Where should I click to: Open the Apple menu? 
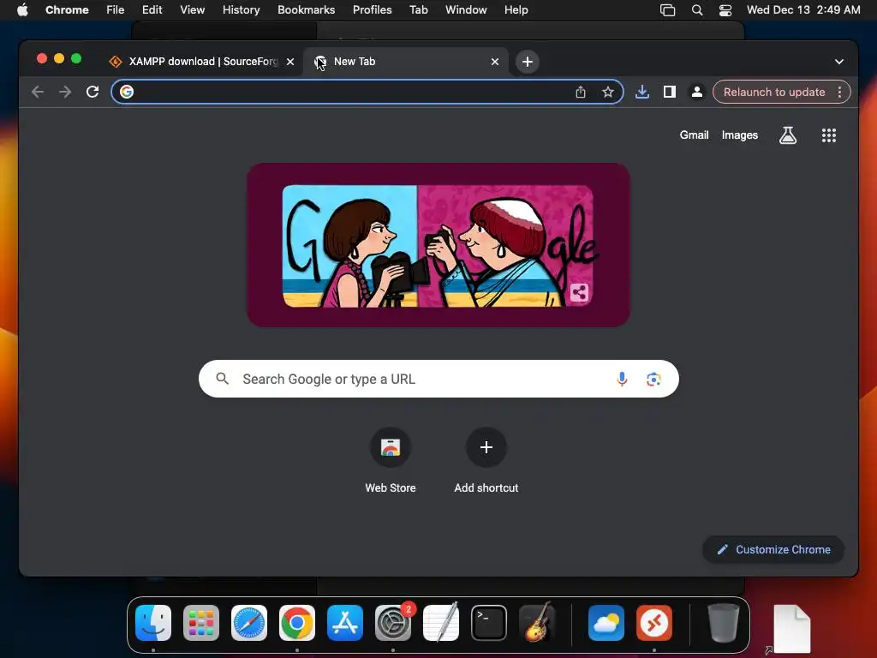click(22, 9)
